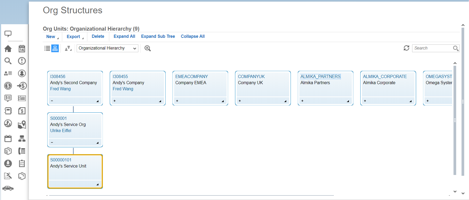Open the arrow-to-dollar icon in sidebar
Image resolution: width=469 pixels, height=200 pixels.
click(22, 86)
